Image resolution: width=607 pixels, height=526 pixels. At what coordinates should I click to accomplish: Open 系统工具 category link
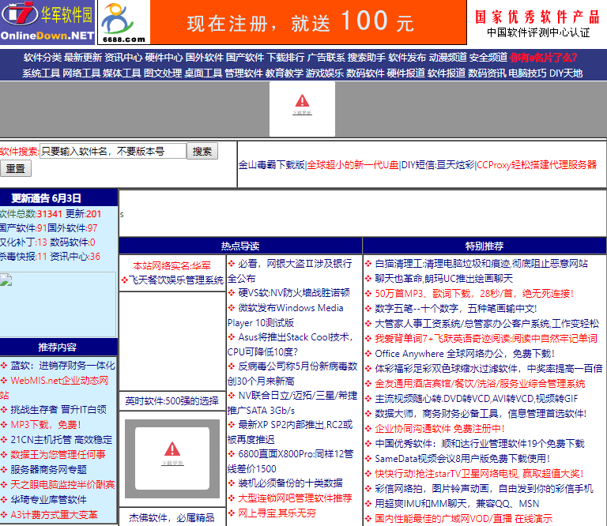click(x=41, y=73)
